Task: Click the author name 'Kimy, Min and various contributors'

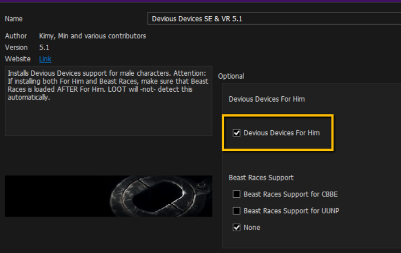Action: point(93,36)
